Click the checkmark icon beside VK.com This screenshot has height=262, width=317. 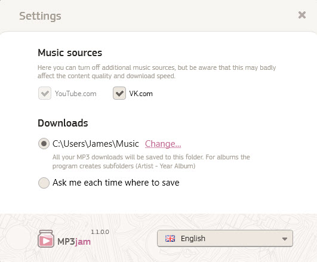tap(119, 93)
